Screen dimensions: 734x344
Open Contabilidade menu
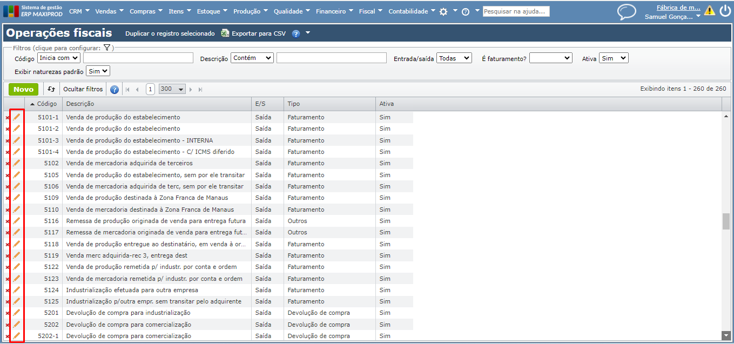[412, 11]
